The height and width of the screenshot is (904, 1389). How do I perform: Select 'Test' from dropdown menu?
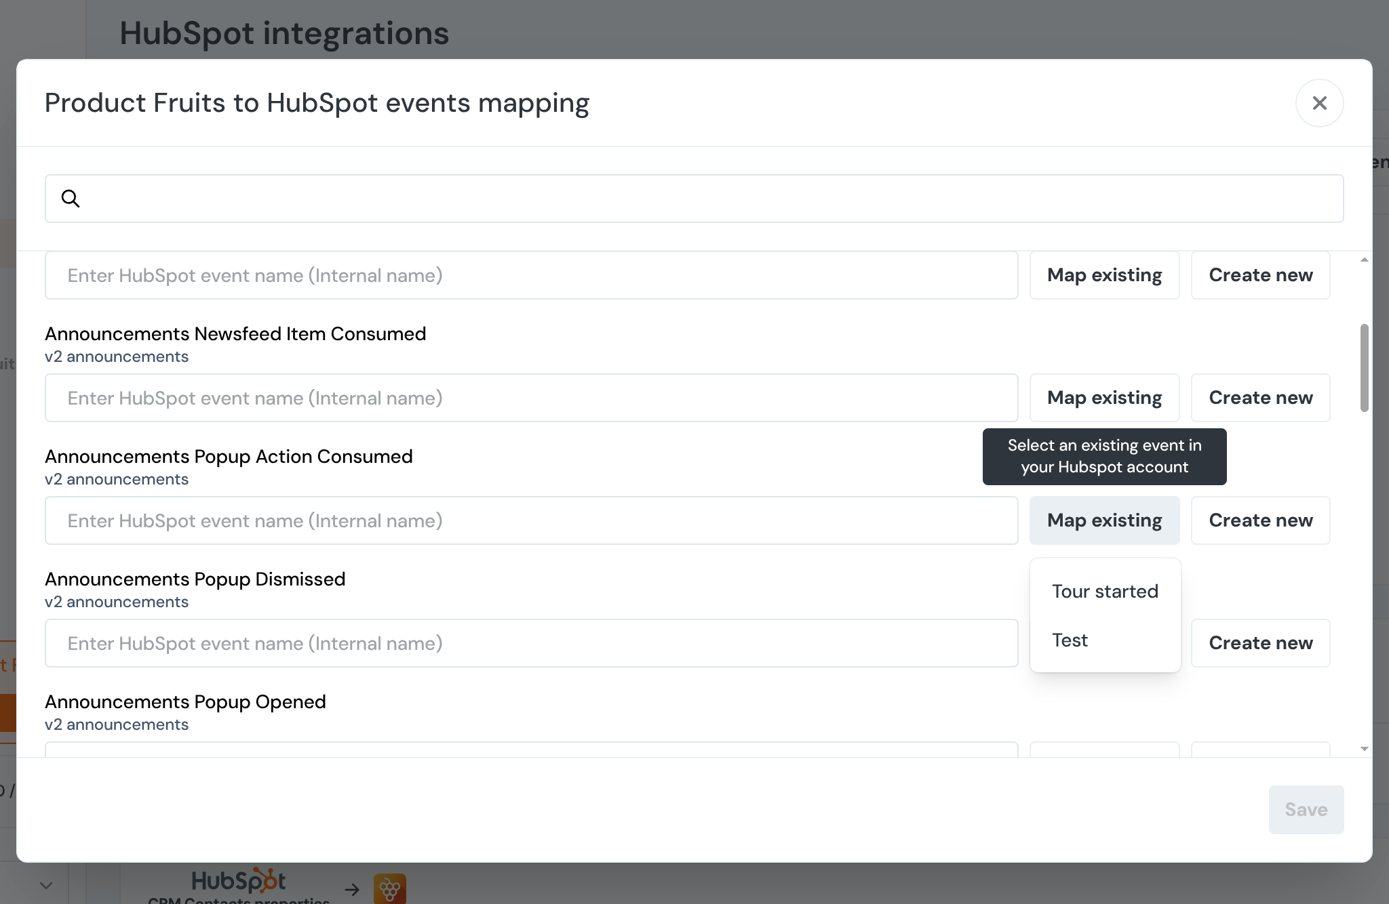(x=1070, y=640)
